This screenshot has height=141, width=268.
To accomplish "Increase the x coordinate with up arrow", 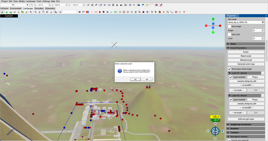I will 50,5.
